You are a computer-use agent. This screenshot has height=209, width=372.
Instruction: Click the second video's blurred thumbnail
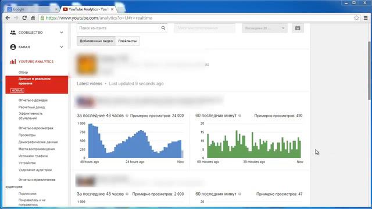coord(85,181)
